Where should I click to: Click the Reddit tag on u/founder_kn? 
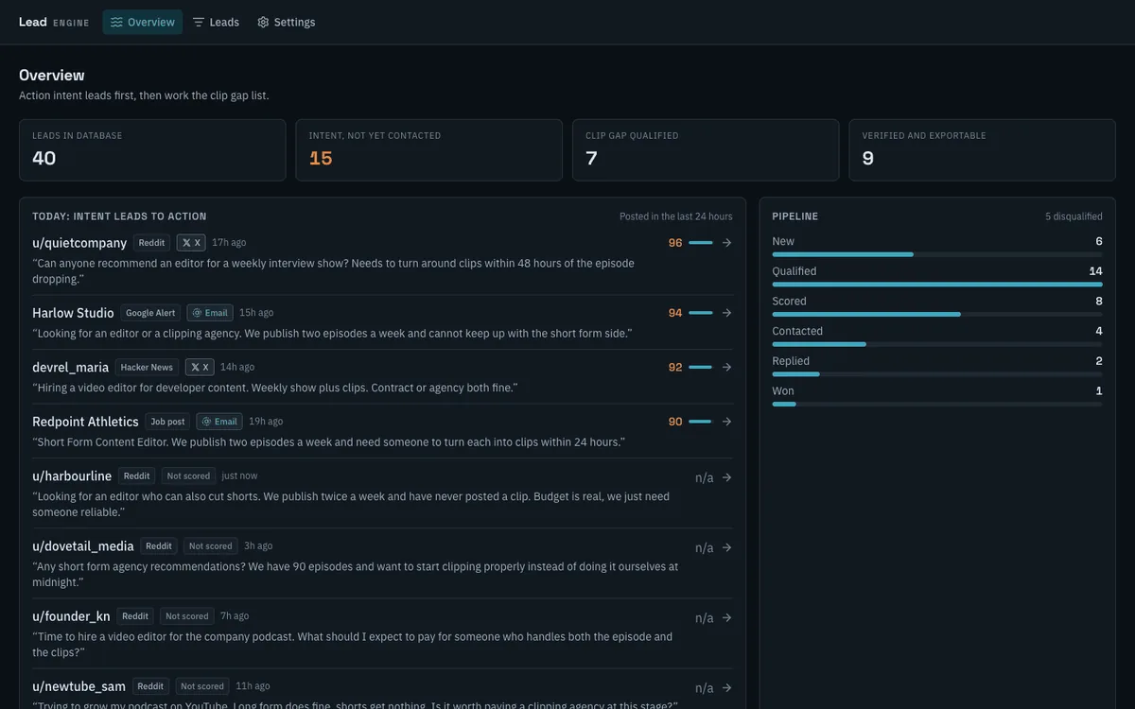pos(135,616)
